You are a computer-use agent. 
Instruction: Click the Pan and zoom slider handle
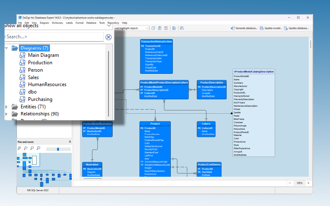tap(58, 149)
